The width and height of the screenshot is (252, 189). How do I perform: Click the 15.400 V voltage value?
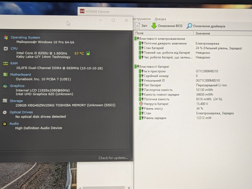(202, 104)
